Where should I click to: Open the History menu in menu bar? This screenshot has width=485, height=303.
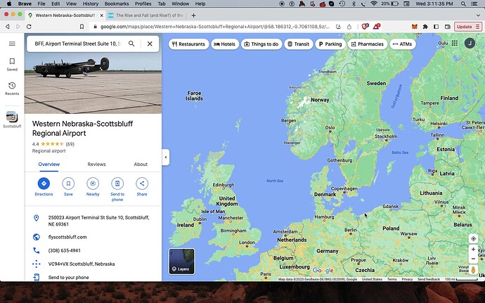[91, 4]
